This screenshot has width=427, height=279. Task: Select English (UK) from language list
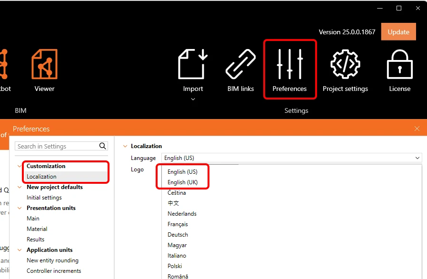[182, 182]
